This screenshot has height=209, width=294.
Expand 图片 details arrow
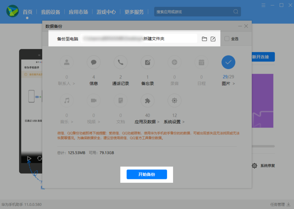[234, 84]
